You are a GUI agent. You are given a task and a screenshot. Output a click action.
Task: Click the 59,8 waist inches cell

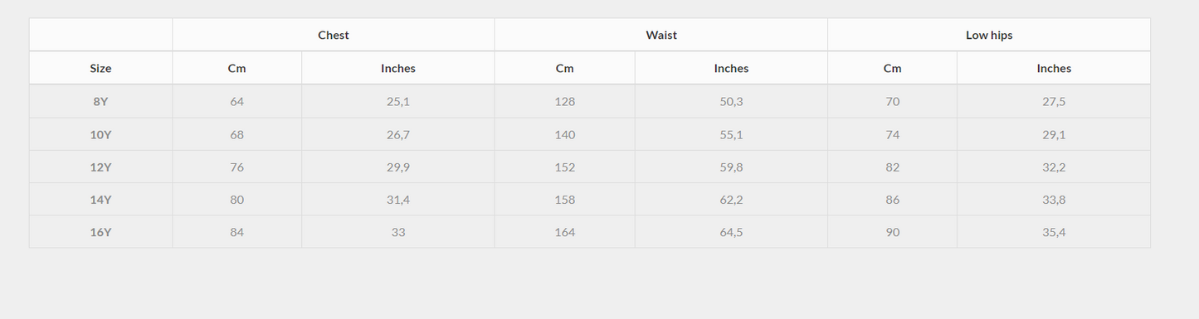point(731,167)
